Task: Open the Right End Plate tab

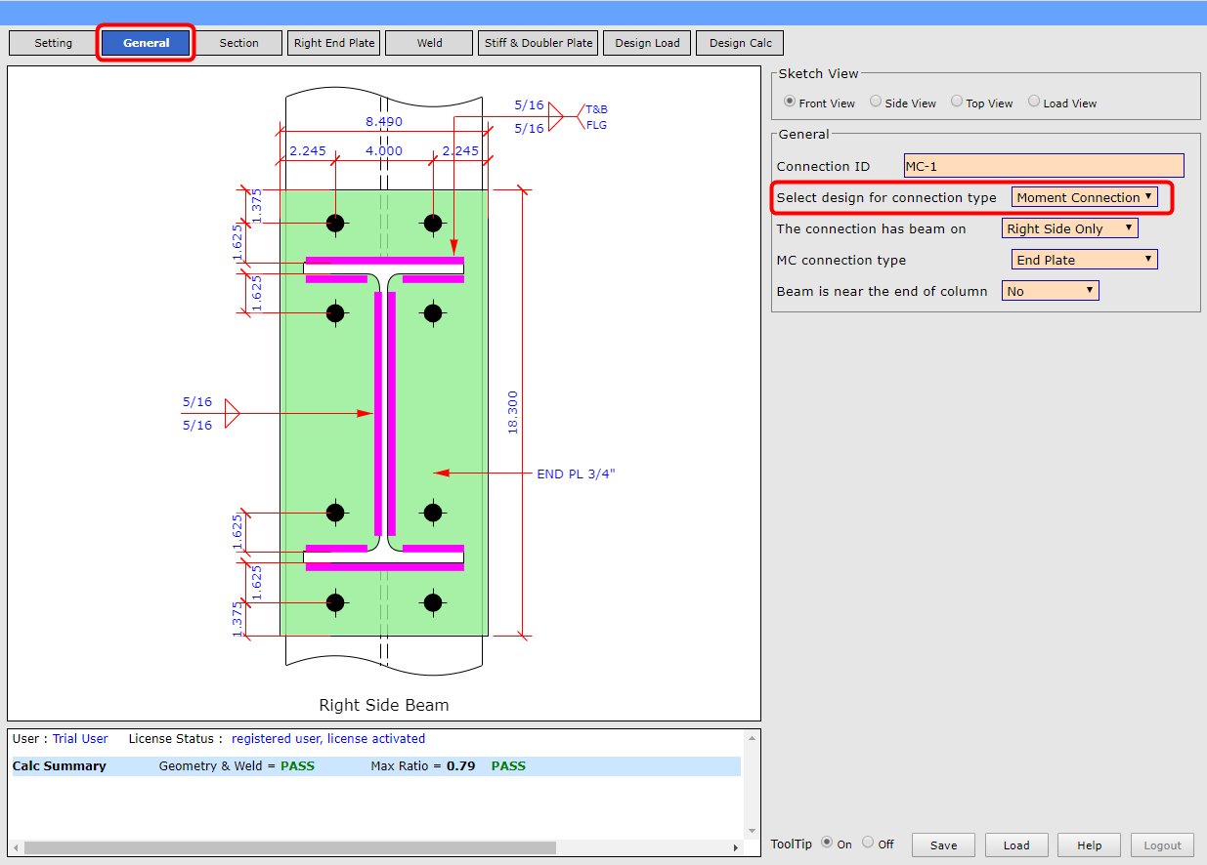Action: coord(333,42)
